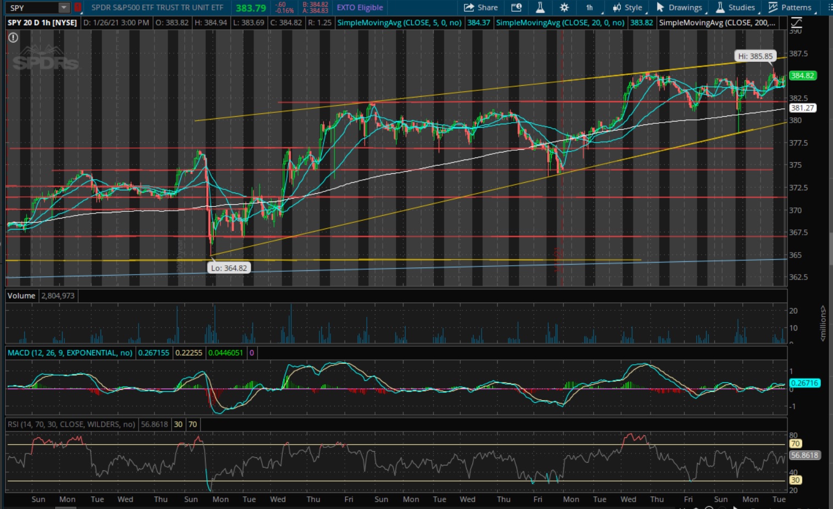Open the SPY symbol dropdown arrow
Screen dimensions: 833x509
tap(64, 8)
